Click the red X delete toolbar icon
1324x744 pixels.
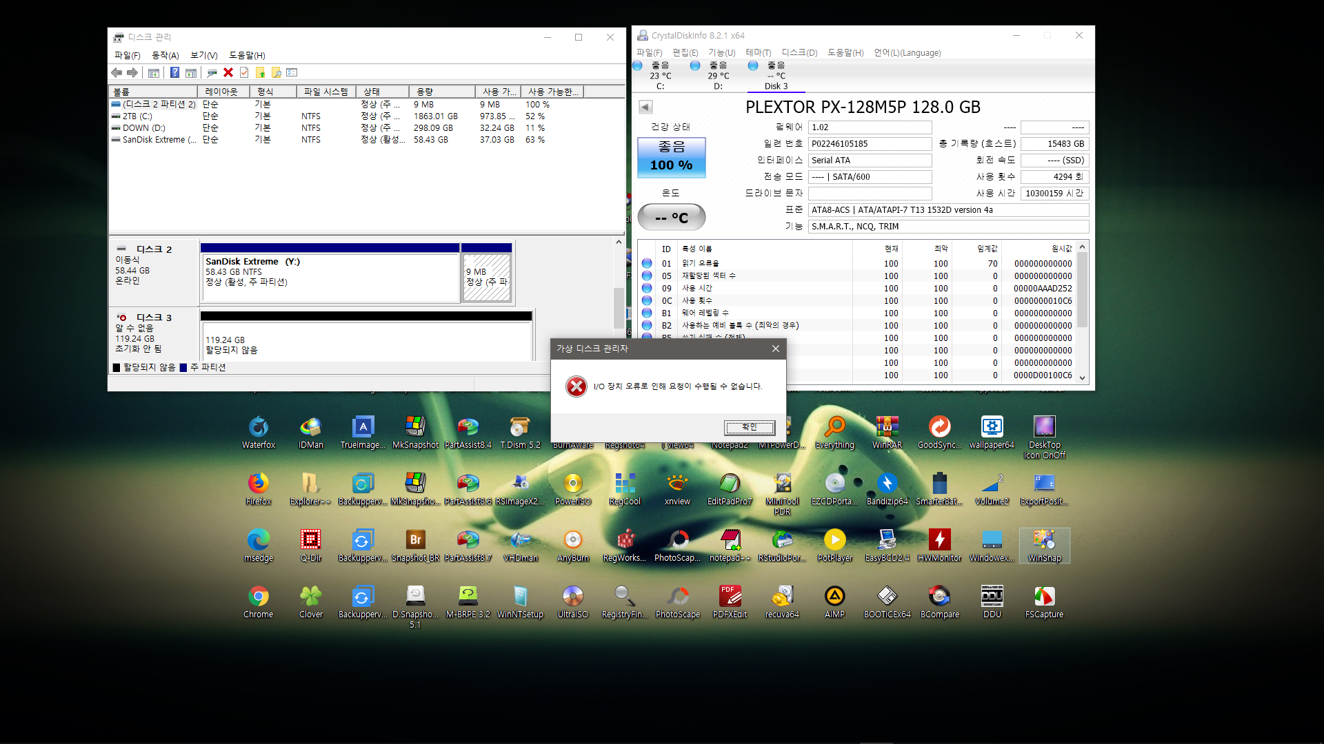(x=228, y=72)
